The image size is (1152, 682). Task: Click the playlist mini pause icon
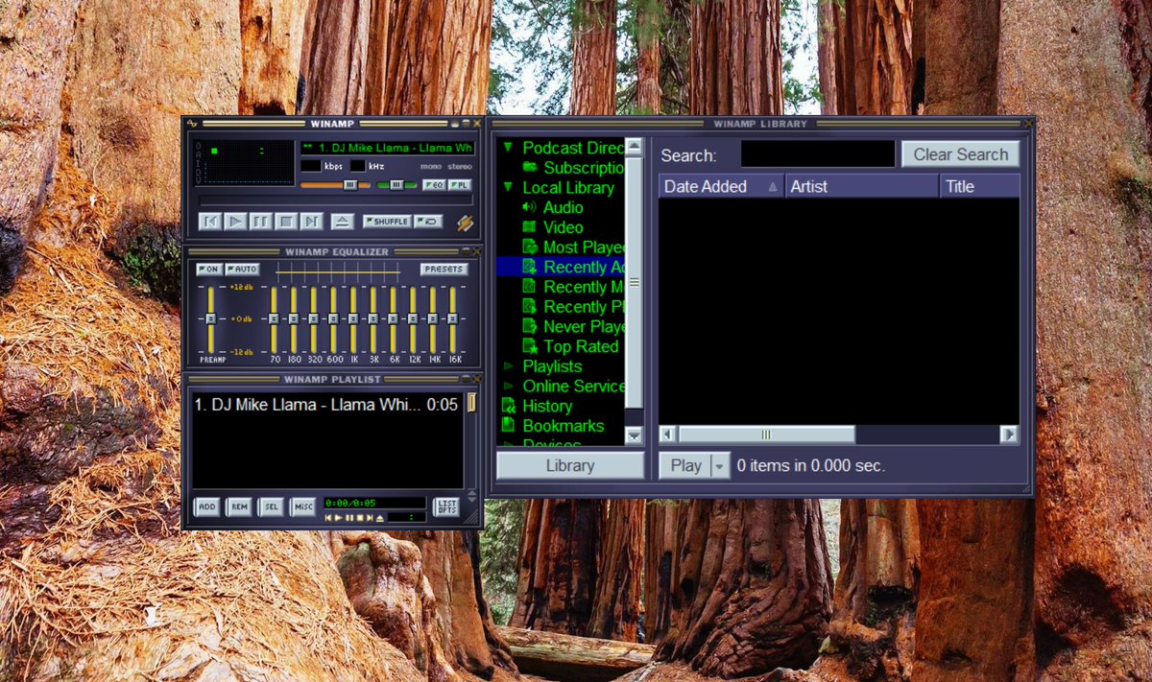tap(348, 518)
